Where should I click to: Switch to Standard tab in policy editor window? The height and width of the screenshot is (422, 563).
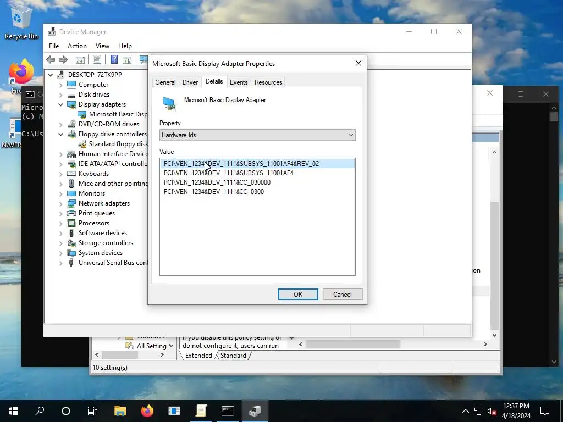click(233, 356)
